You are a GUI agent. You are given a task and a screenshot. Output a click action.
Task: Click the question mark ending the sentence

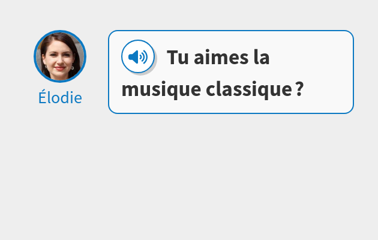[299, 89]
